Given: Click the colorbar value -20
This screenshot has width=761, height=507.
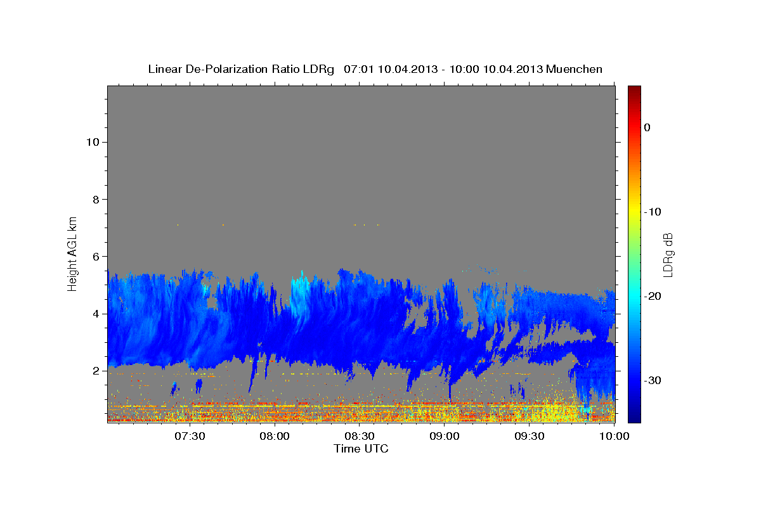Looking at the screenshot, I should [x=653, y=296].
